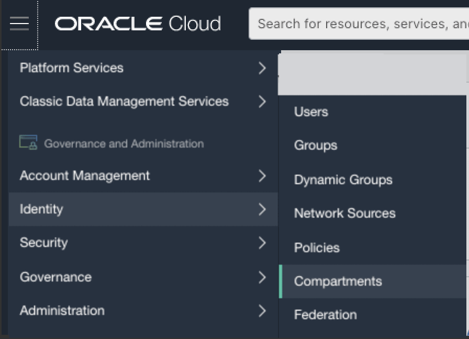This screenshot has height=339, width=469.
Task: Click the chevron beside Identity
Action: click(x=262, y=209)
